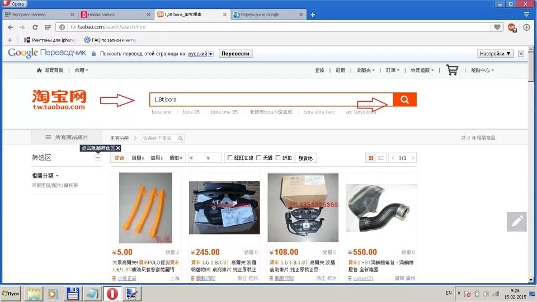Sort results by 信用 (credit)
The height and width of the screenshot is (302, 537).
(157, 158)
